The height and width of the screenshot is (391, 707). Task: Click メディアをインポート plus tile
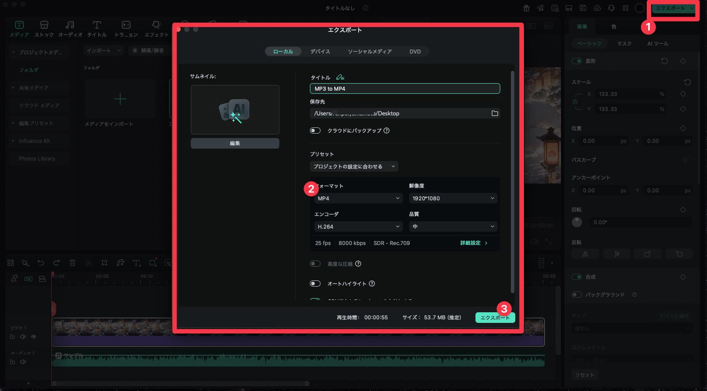coord(120,99)
